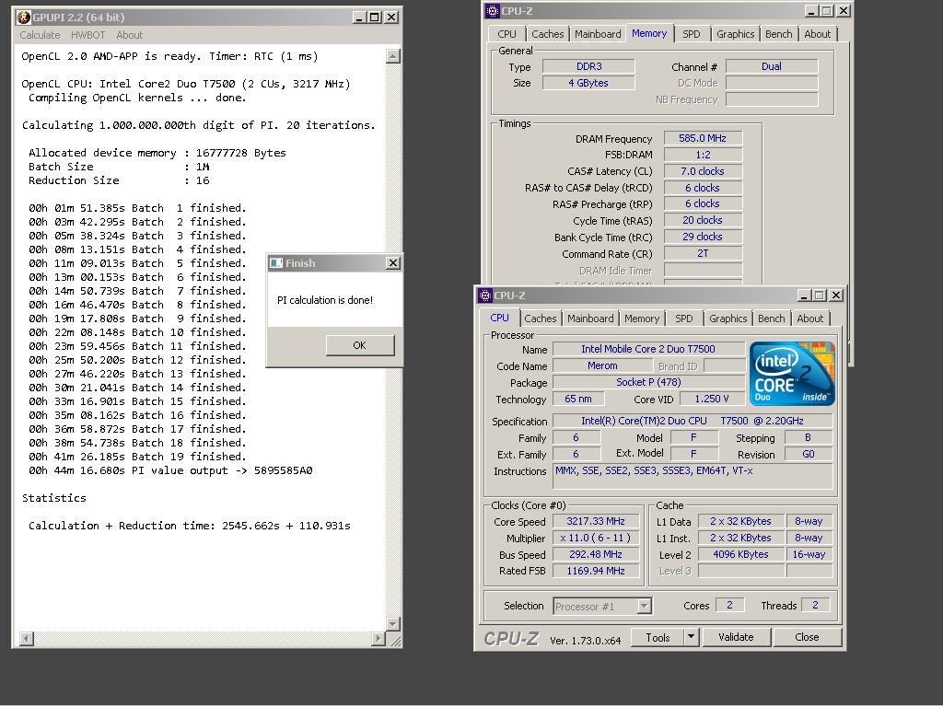Click the Tools button in CPU-Z
Image resolution: width=943 pixels, height=707 pixels.
pos(658,637)
